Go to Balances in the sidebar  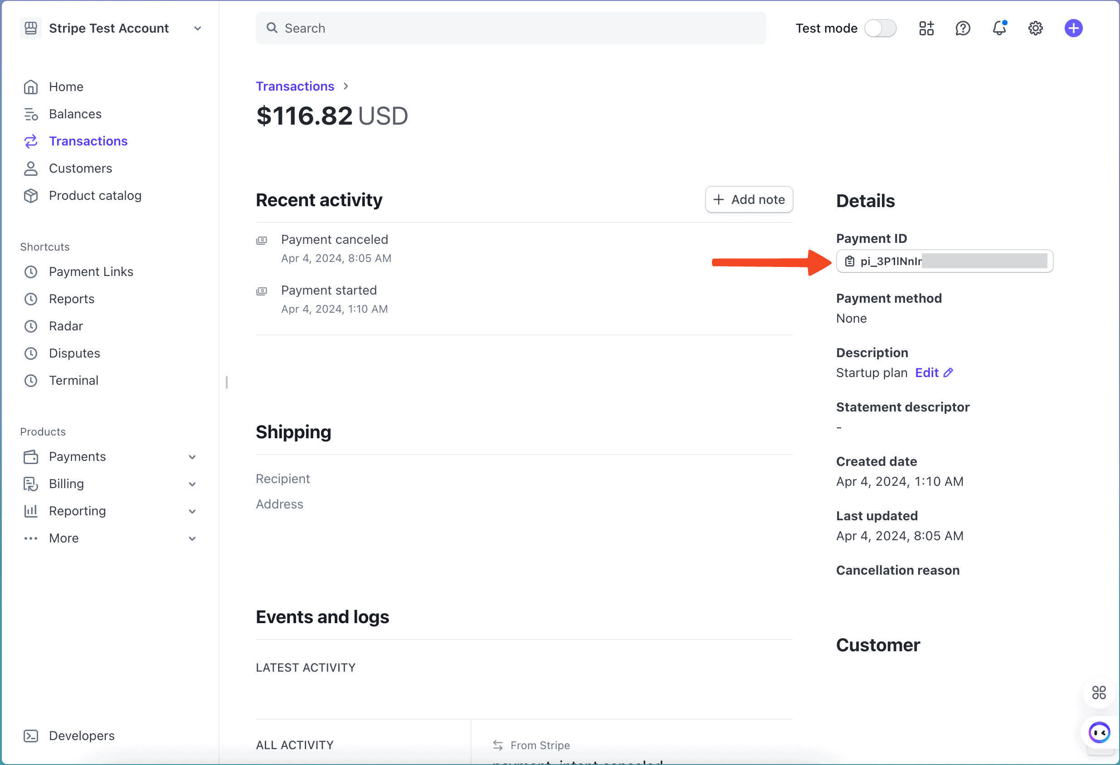point(75,114)
